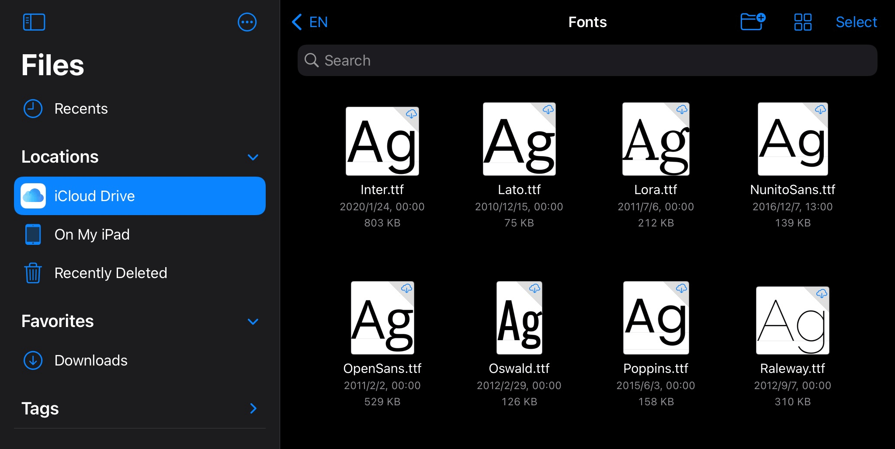Click the 310 KB size label
The height and width of the screenshot is (449, 895).
pyautogui.click(x=793, y=402)
